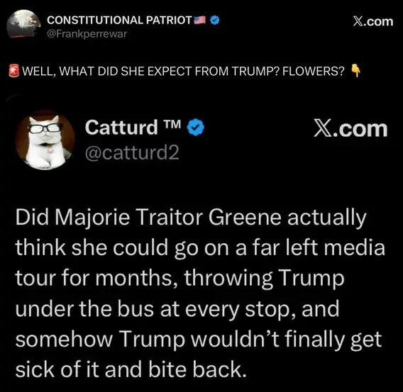The image size is (403, 392).
Task: Click the pointing-down hand emoji
Action: point(355,70)
